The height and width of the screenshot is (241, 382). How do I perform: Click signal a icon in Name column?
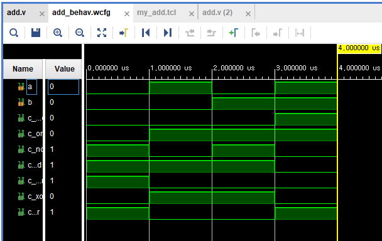21,87
